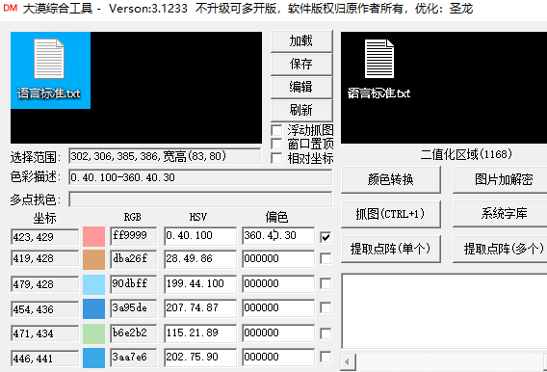Click the scroll-left arrow of result box

[x=348, y=361]
